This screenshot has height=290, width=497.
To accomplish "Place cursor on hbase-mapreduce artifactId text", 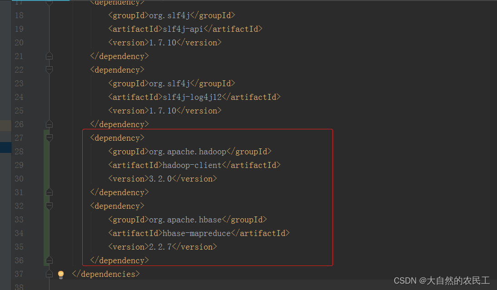I will [x=196, y=233].
